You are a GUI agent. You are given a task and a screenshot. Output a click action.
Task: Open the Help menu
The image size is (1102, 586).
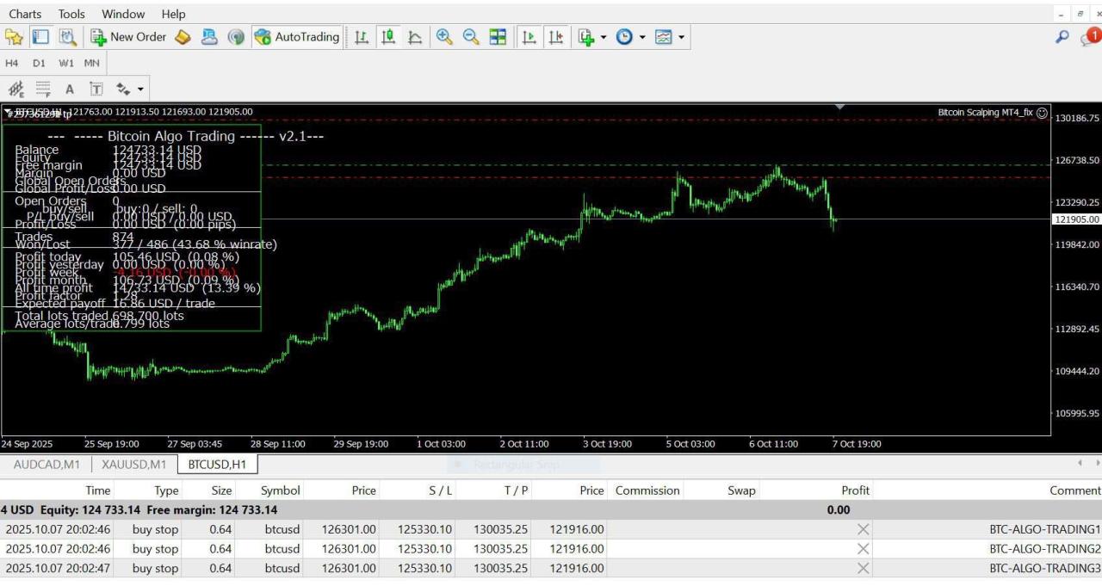pos(173,14)
